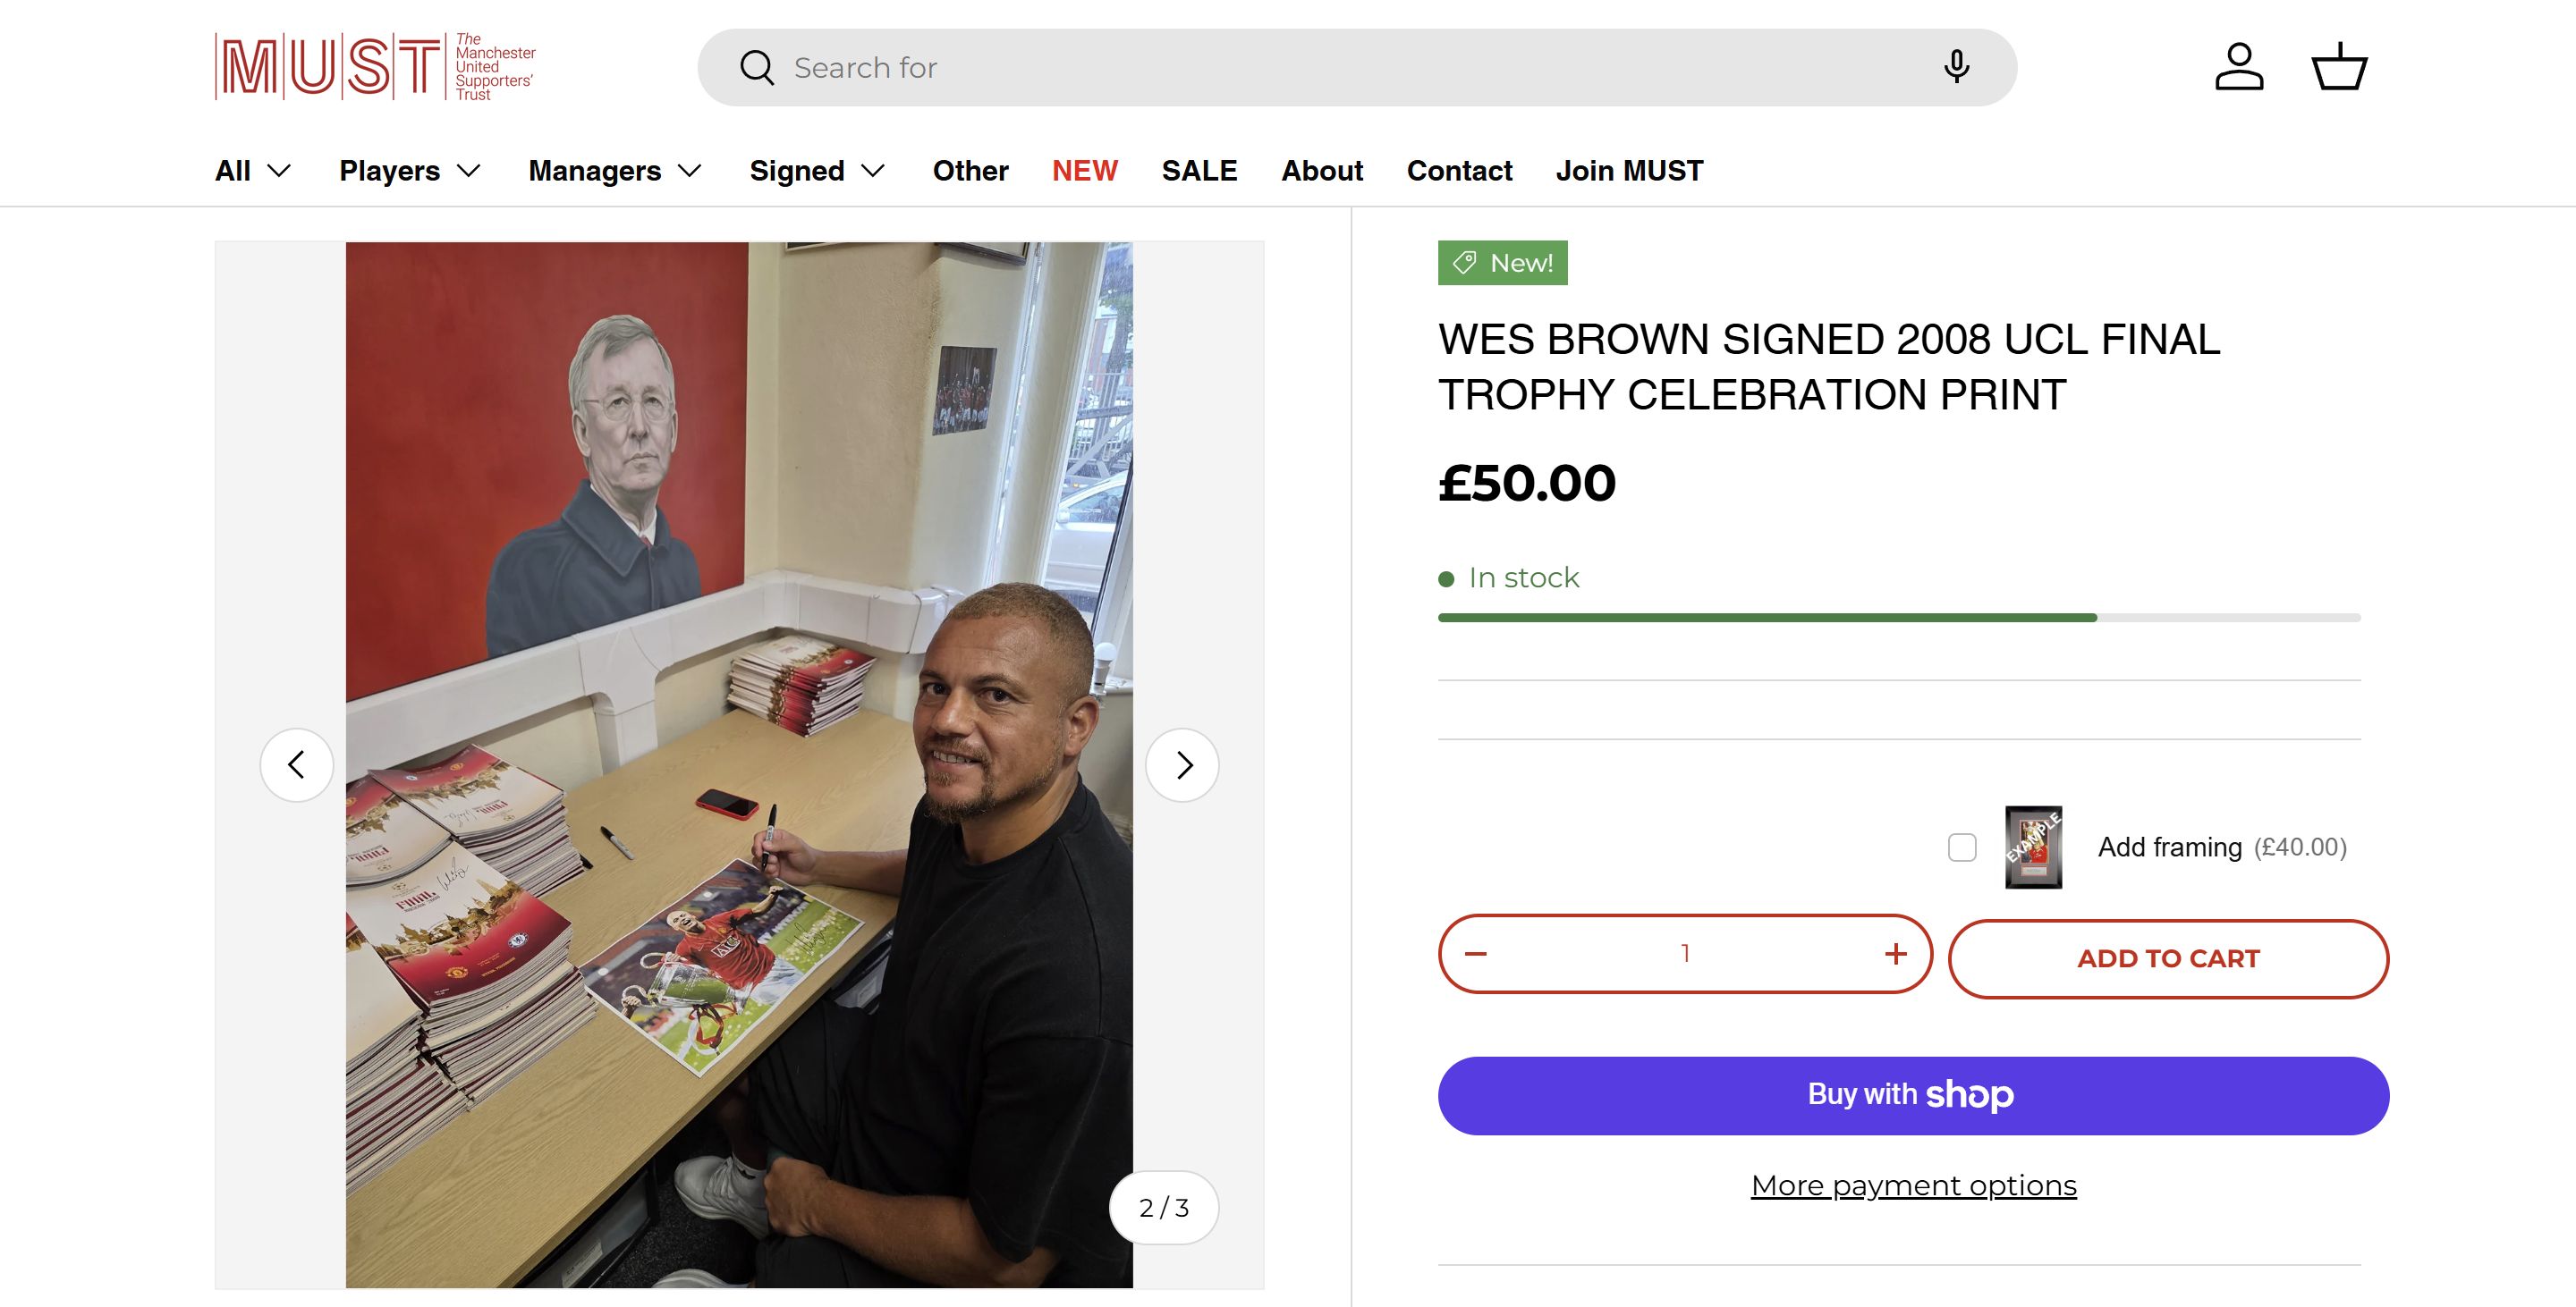Increase quantity with plus icon
The image size is (2576, 1307).
(x=1895, y=954)
